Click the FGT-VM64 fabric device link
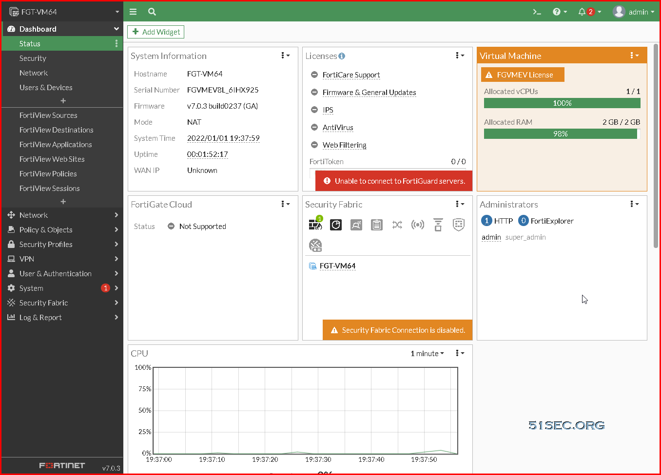This screenshot has width=661, height=475. (x=337, y=266)
